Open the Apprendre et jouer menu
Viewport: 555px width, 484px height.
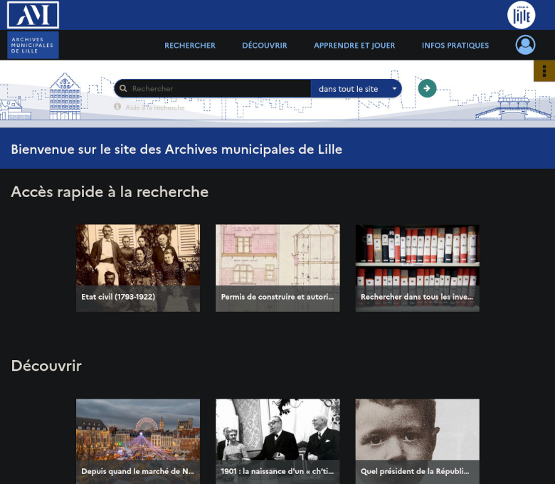point(354,46)
